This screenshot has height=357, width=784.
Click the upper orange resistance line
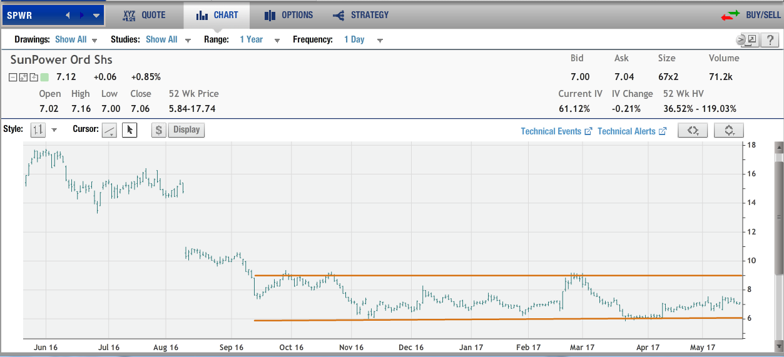[x=498, y=276]
